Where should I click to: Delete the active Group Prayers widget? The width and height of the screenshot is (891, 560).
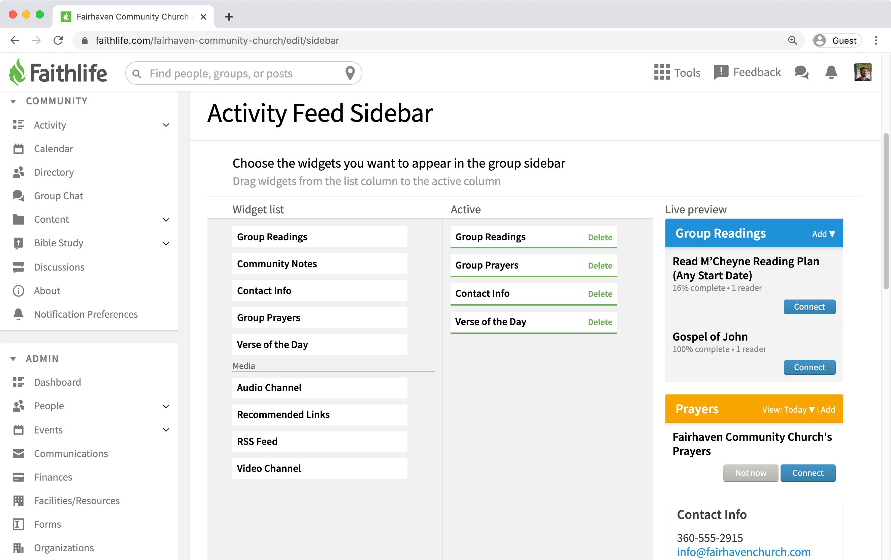(x=600, y=266)
